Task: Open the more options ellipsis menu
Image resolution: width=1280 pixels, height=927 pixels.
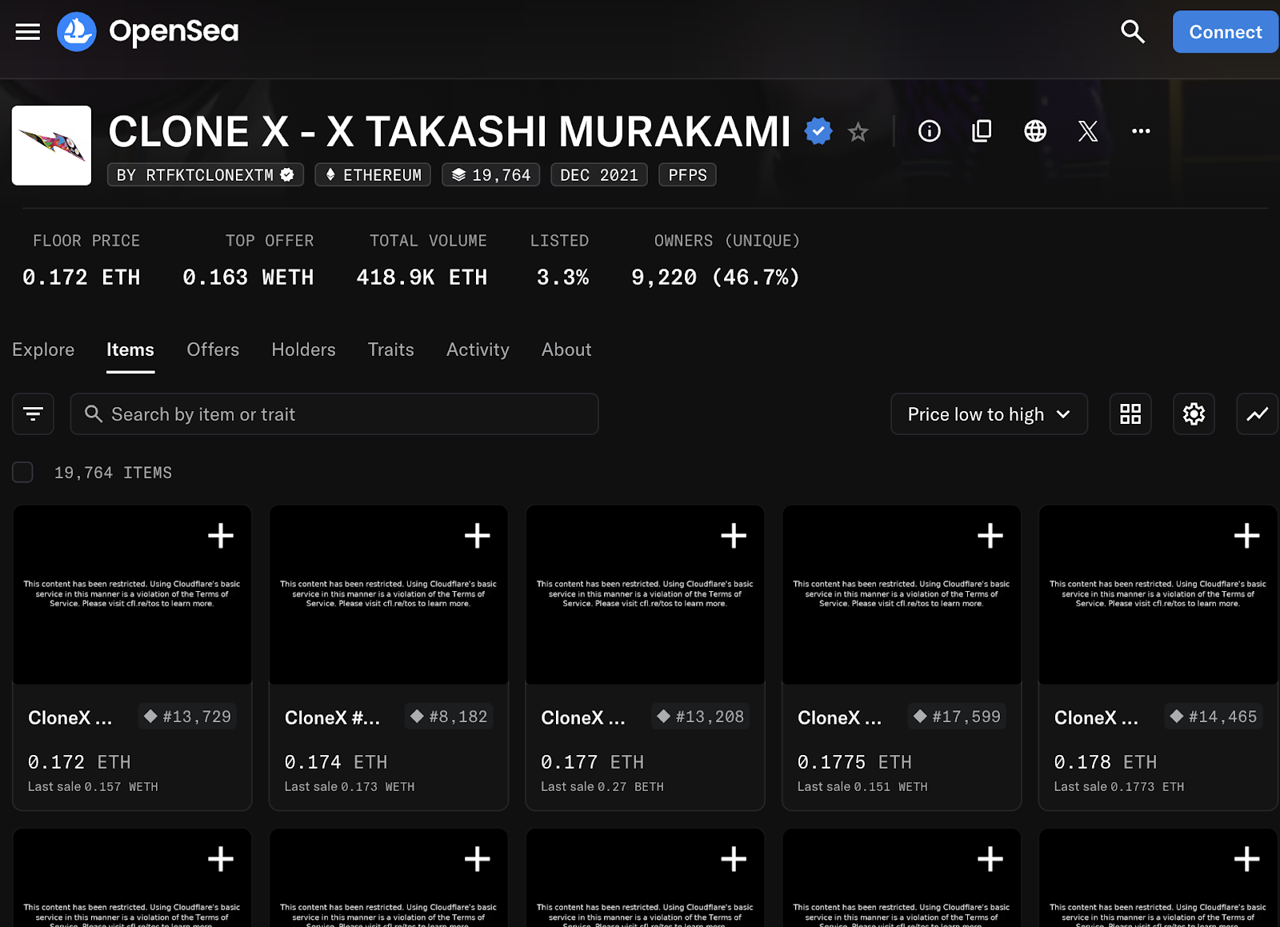Action: click(x=1141, y=131)
